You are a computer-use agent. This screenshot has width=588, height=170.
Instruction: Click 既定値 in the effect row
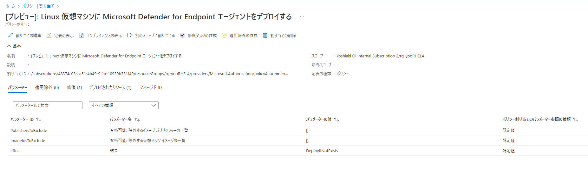click(x=508, y=151)
